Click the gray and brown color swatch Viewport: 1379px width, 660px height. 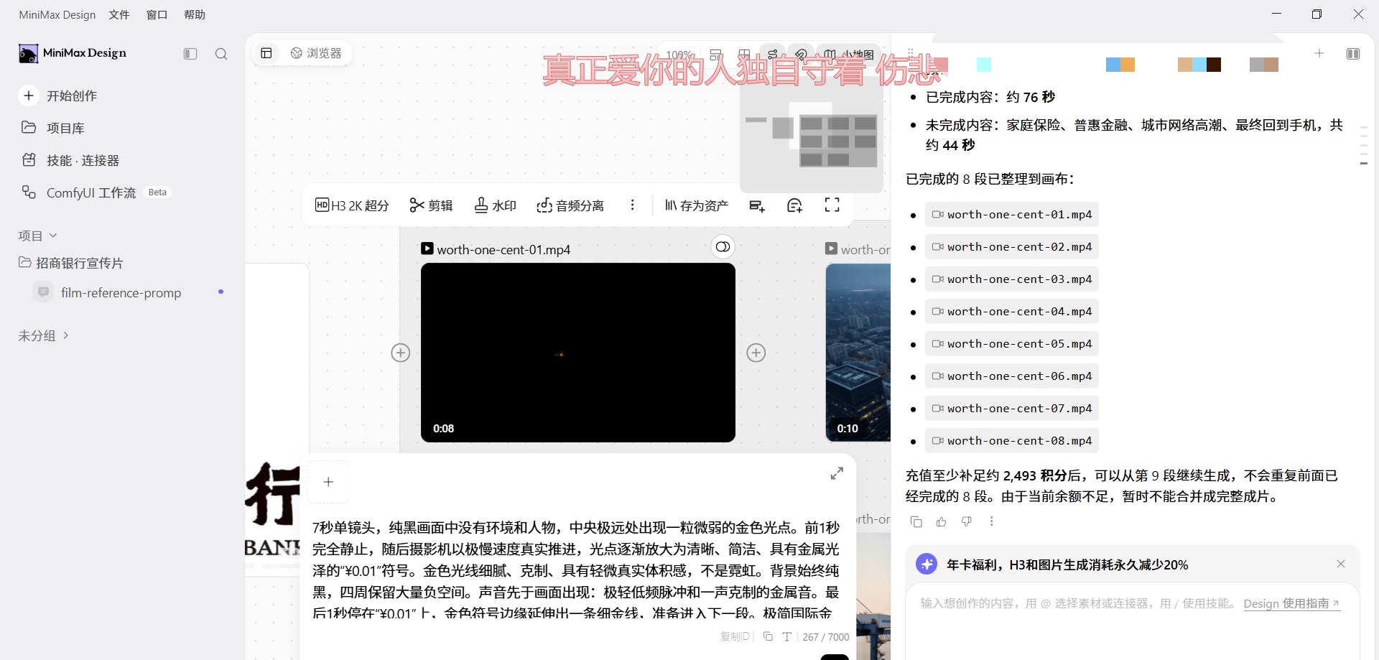click(x=1264, y=65)
